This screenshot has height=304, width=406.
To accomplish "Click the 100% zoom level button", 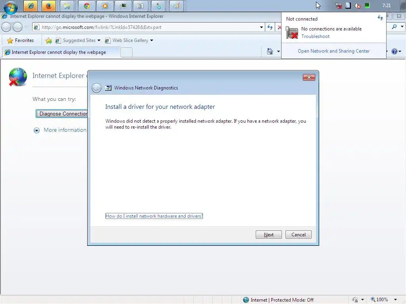I will (379, 300).
